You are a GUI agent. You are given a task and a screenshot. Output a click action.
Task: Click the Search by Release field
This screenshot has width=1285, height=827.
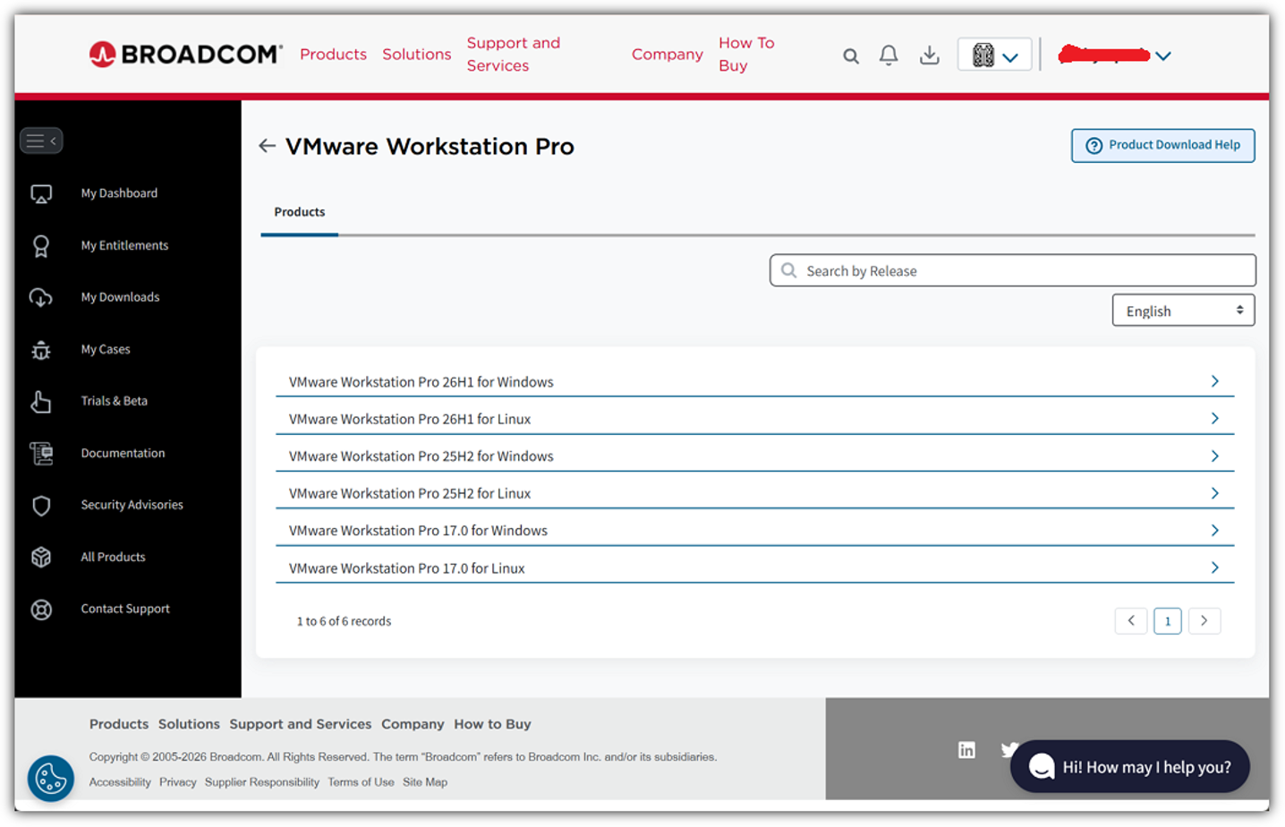(x=1012, y=270)
